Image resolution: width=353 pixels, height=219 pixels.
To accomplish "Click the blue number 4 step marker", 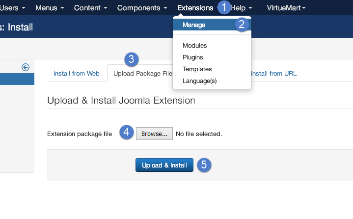I will point(127,132).
